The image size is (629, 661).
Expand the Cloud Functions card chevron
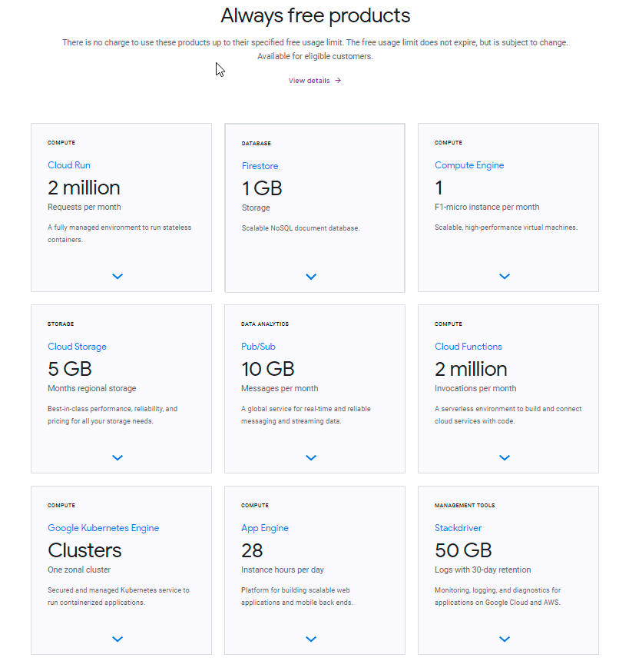coord(505,457)
